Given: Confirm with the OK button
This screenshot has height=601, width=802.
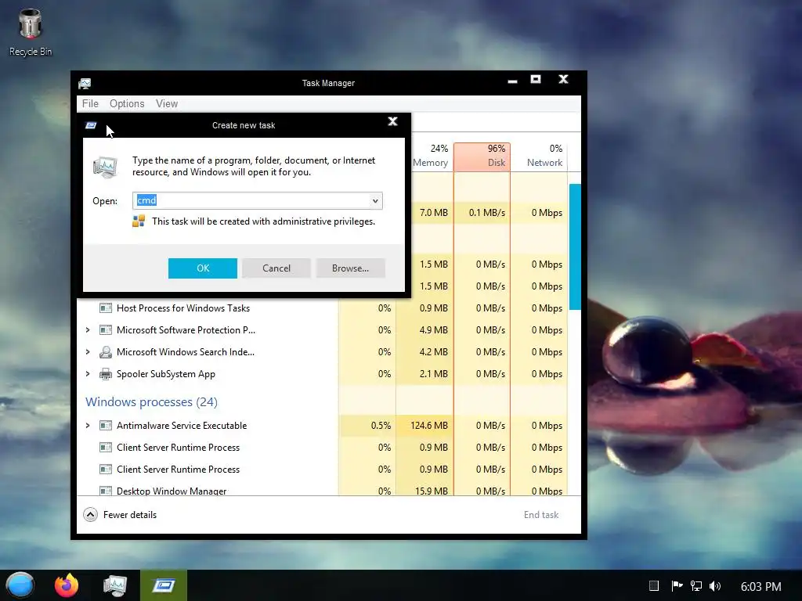Looking at the screenshot, I should (203, 268).
